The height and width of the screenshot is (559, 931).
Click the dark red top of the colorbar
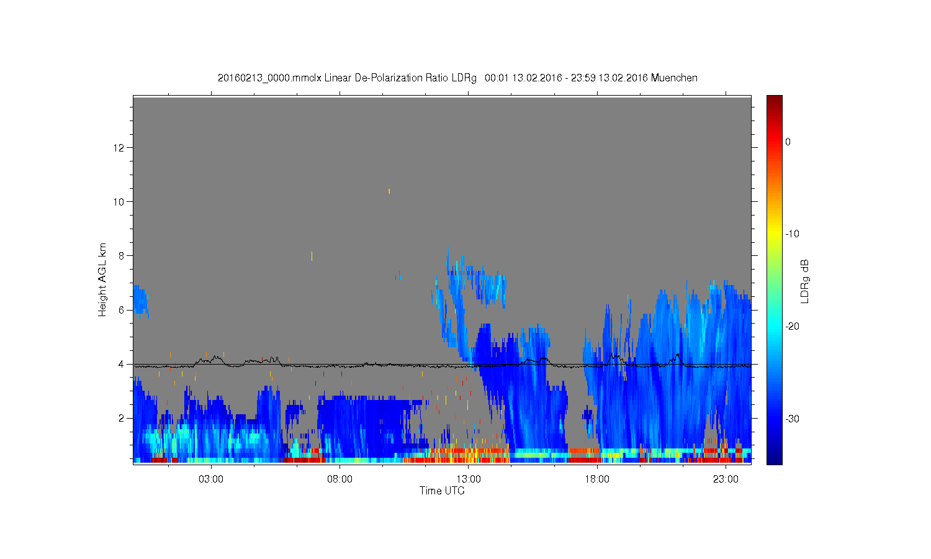coord(774,100)
